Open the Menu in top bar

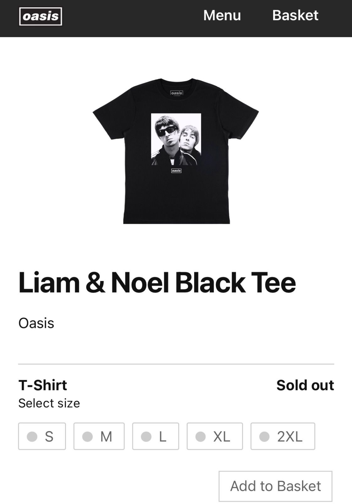tap(222, 15)
